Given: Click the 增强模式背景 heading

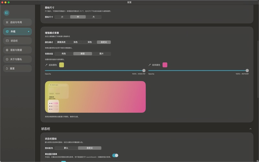Looking at the screenshot, I should 52,33.
